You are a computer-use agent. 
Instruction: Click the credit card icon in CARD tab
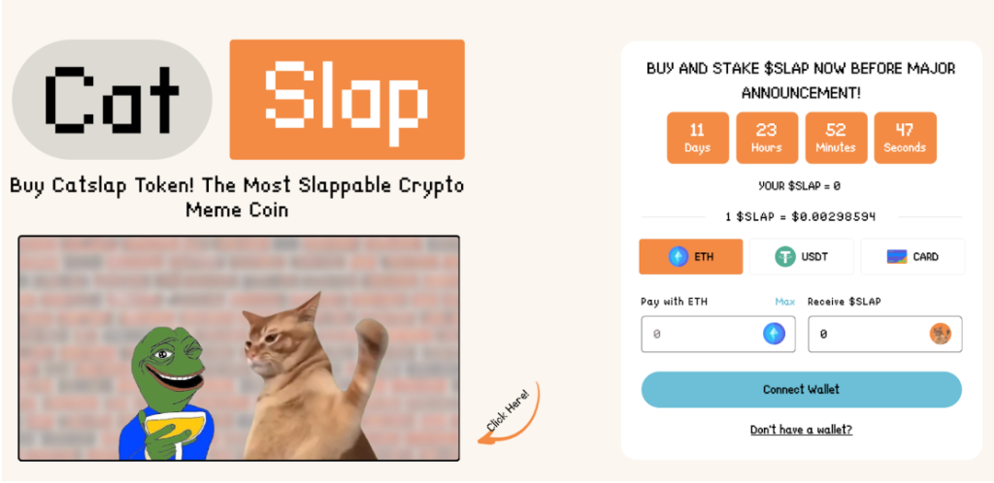[x=896, y=256]
